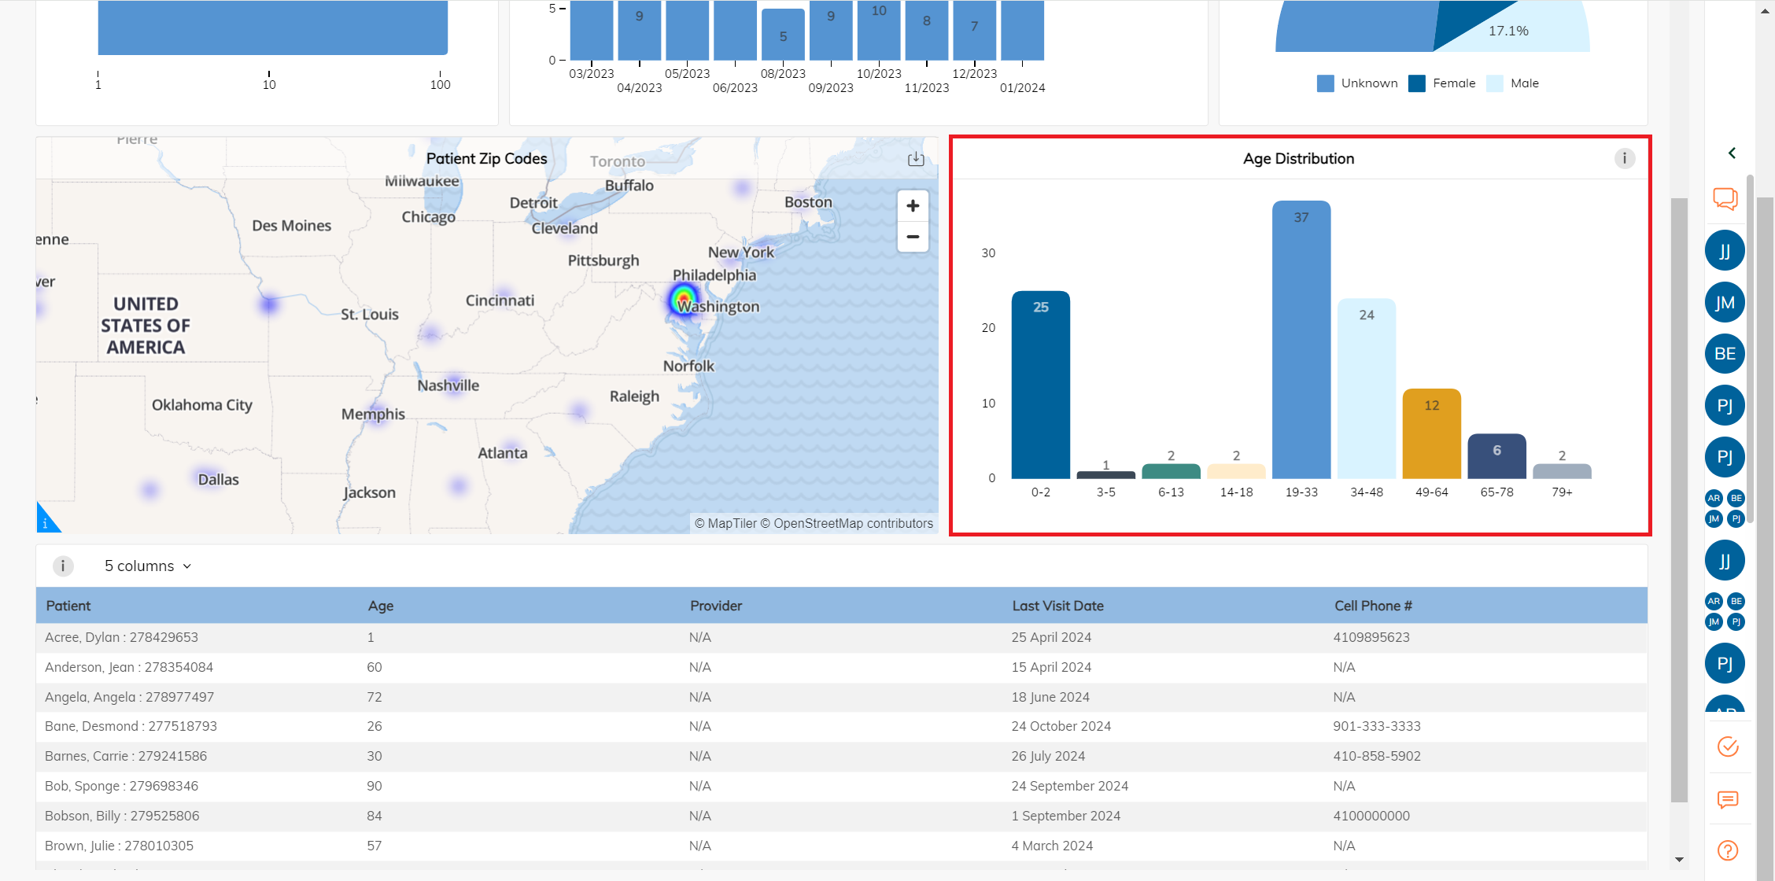Screen dimensions: 1775x881
Task: Sort table by Last Visit Date header
Action: point(1057,606)
